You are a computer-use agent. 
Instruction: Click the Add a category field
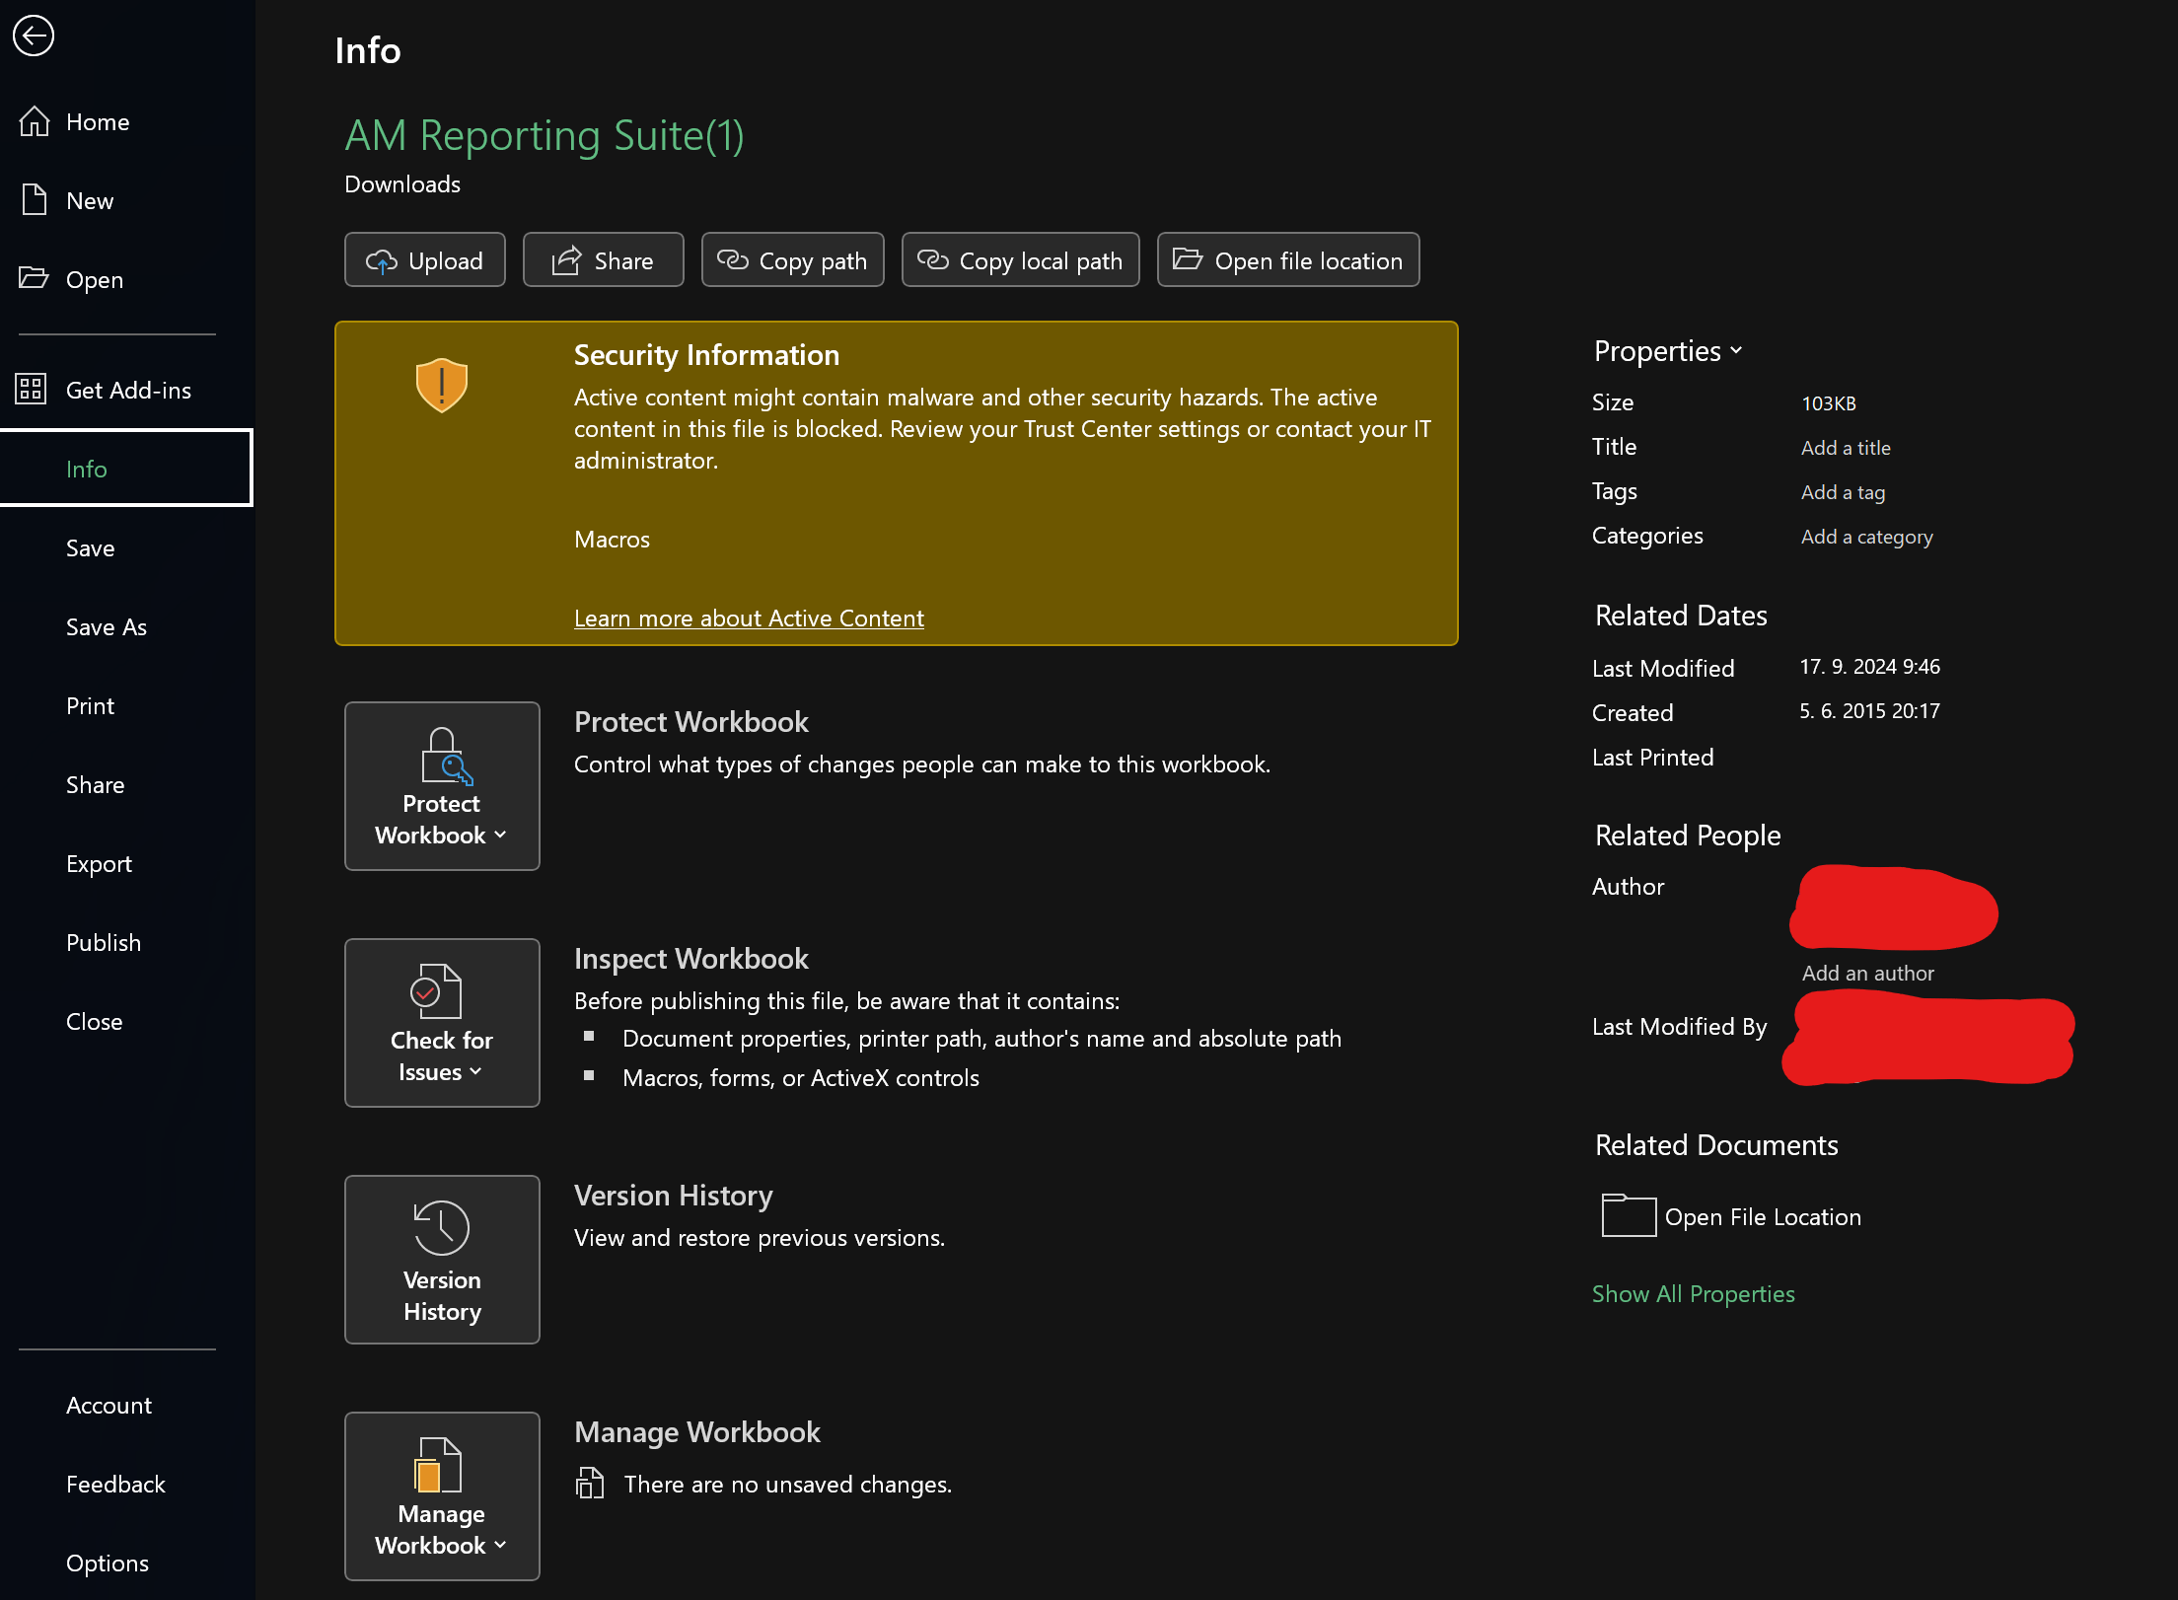[x=1866, y=537]
